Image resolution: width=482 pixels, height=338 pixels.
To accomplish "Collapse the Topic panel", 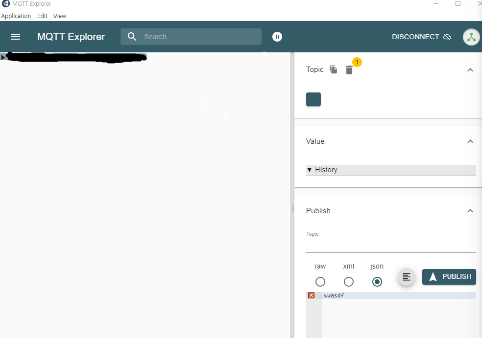I will pos(470,70).
